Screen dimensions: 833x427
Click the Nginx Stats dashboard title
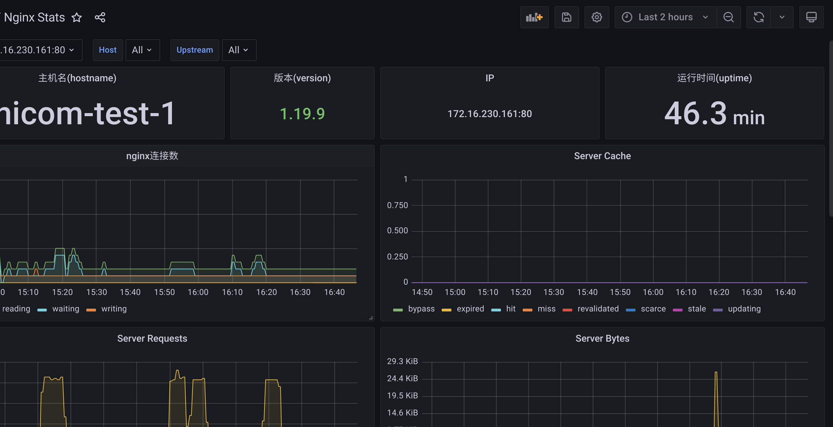[x=34, y=17]
